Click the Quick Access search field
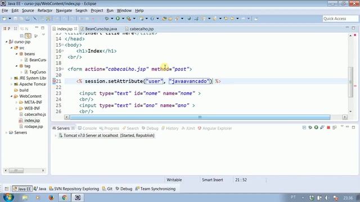The width and height of the screenshot is (360, 202). click(340, 19)
